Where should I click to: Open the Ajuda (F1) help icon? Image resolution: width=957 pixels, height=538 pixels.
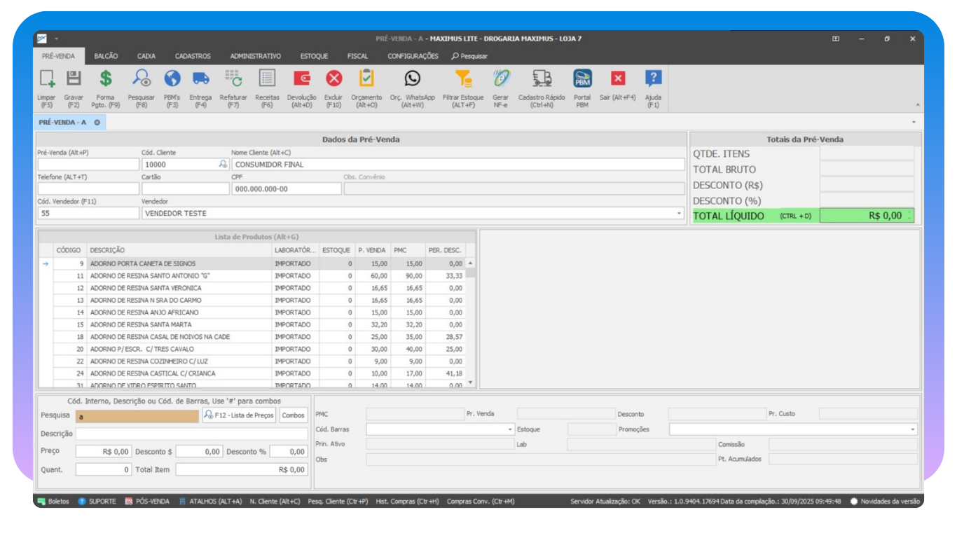coord(653,79)
